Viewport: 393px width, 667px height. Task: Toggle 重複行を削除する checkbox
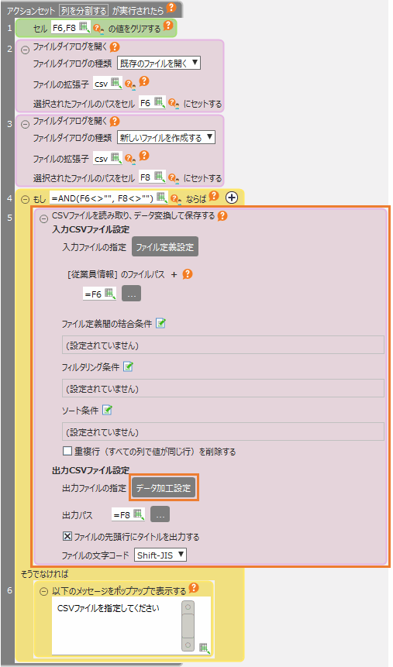67,451
